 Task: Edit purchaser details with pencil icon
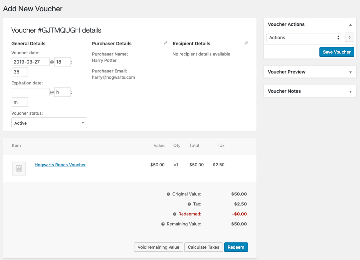click(165, 43)
